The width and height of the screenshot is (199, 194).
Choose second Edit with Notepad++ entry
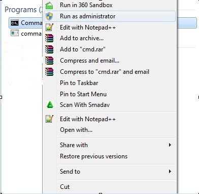(x=109, y=119)
